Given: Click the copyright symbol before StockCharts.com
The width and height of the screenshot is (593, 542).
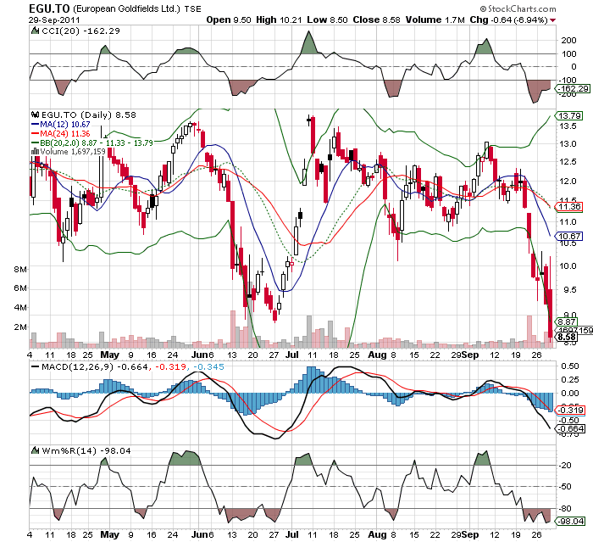Looking at the screenshot, I should point(483,8).
